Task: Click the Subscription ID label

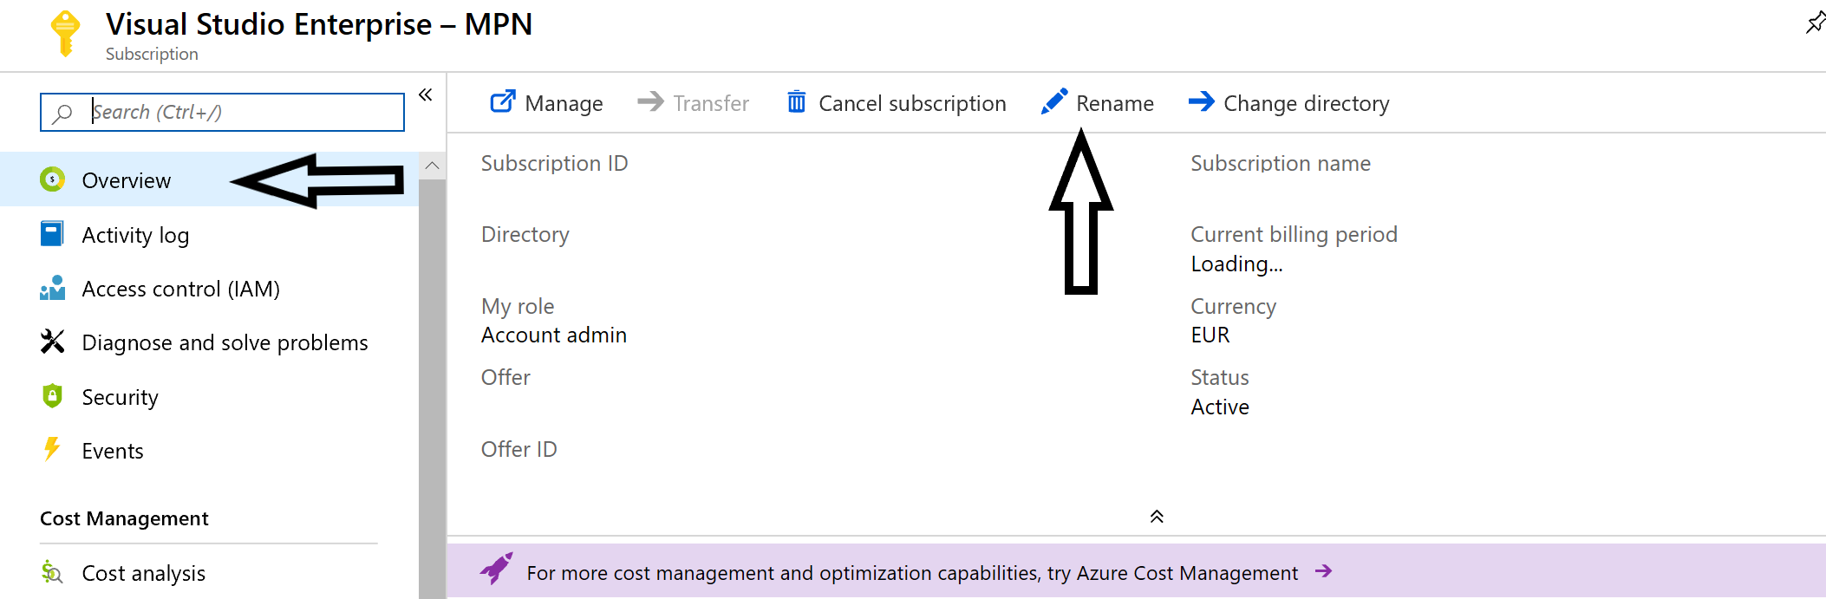Action: [555, 164]
